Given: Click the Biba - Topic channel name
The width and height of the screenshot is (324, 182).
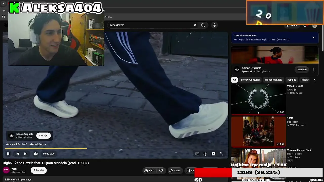Looking at the screenshot, I should [x=293, y=122].
